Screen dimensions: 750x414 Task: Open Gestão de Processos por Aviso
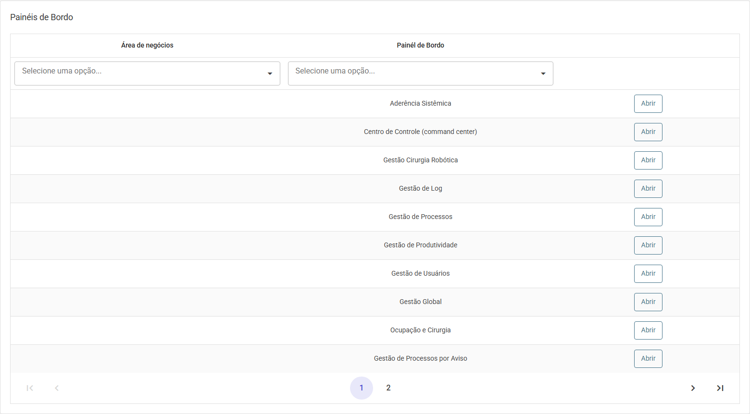[648, 359]
